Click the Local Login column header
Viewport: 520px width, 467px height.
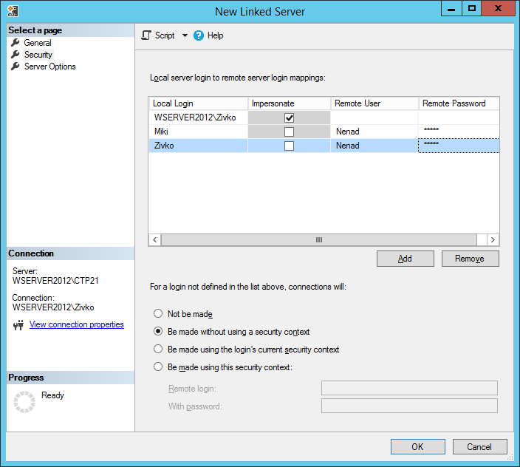tap(198, 103)
